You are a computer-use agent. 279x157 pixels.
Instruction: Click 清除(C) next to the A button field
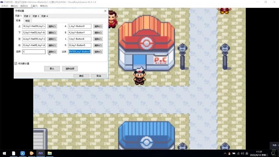tap(98, 26)
